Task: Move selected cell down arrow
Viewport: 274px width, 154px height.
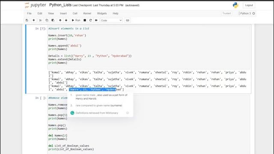Action: click(66, 20)
